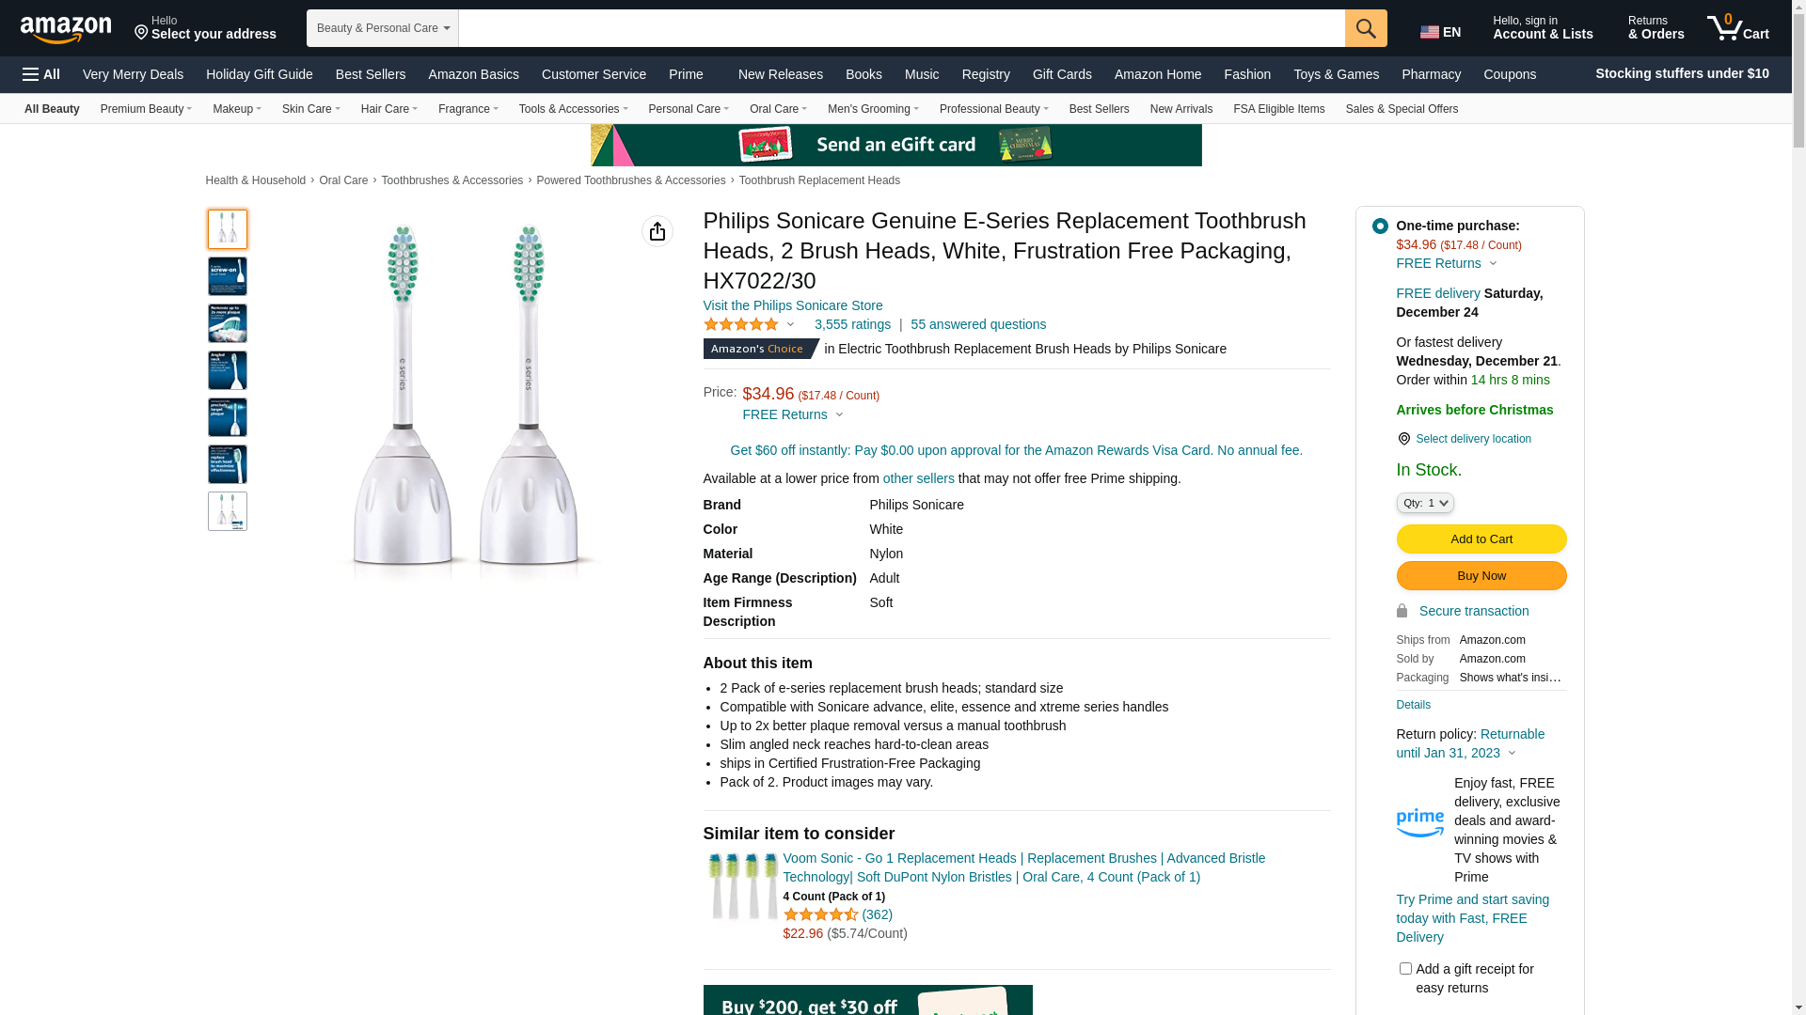Click the share icon on product image
The image size is (1806, 1015).
[x=657, y=231]
